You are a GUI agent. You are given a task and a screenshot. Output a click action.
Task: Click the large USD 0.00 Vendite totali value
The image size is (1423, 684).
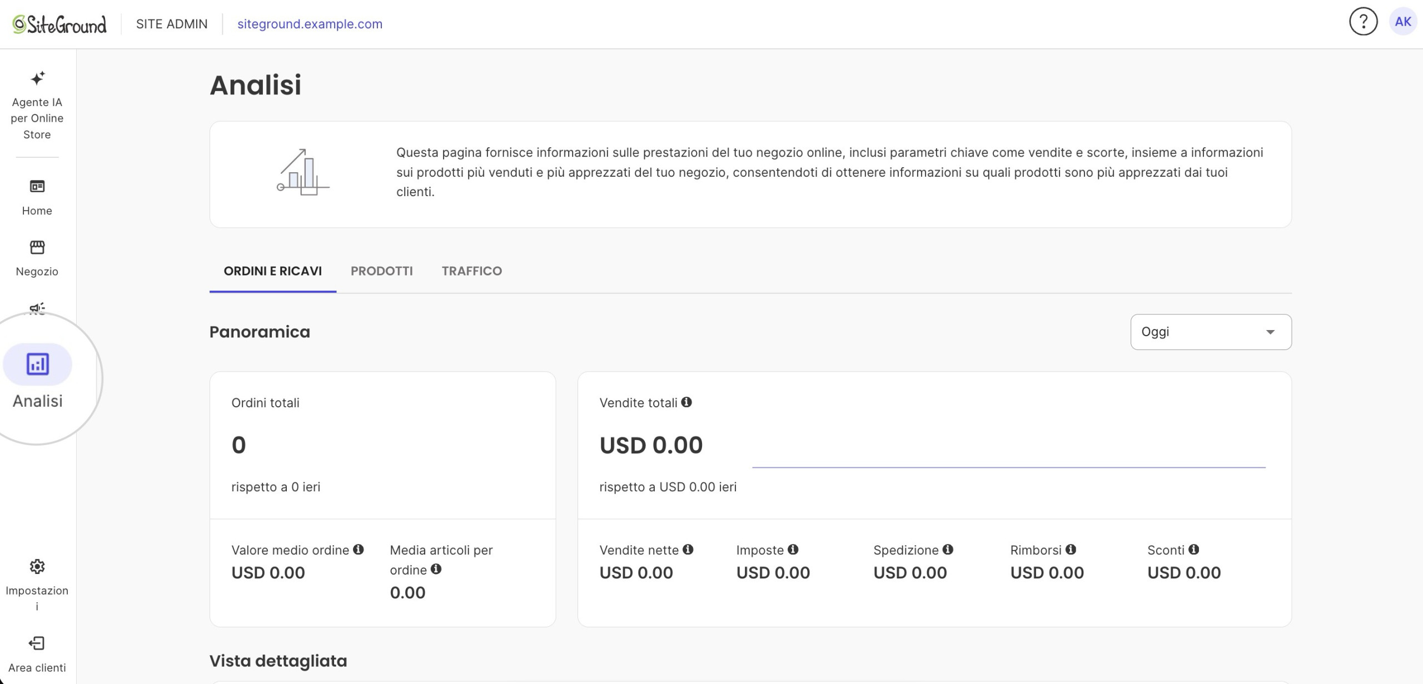[651, 445]
